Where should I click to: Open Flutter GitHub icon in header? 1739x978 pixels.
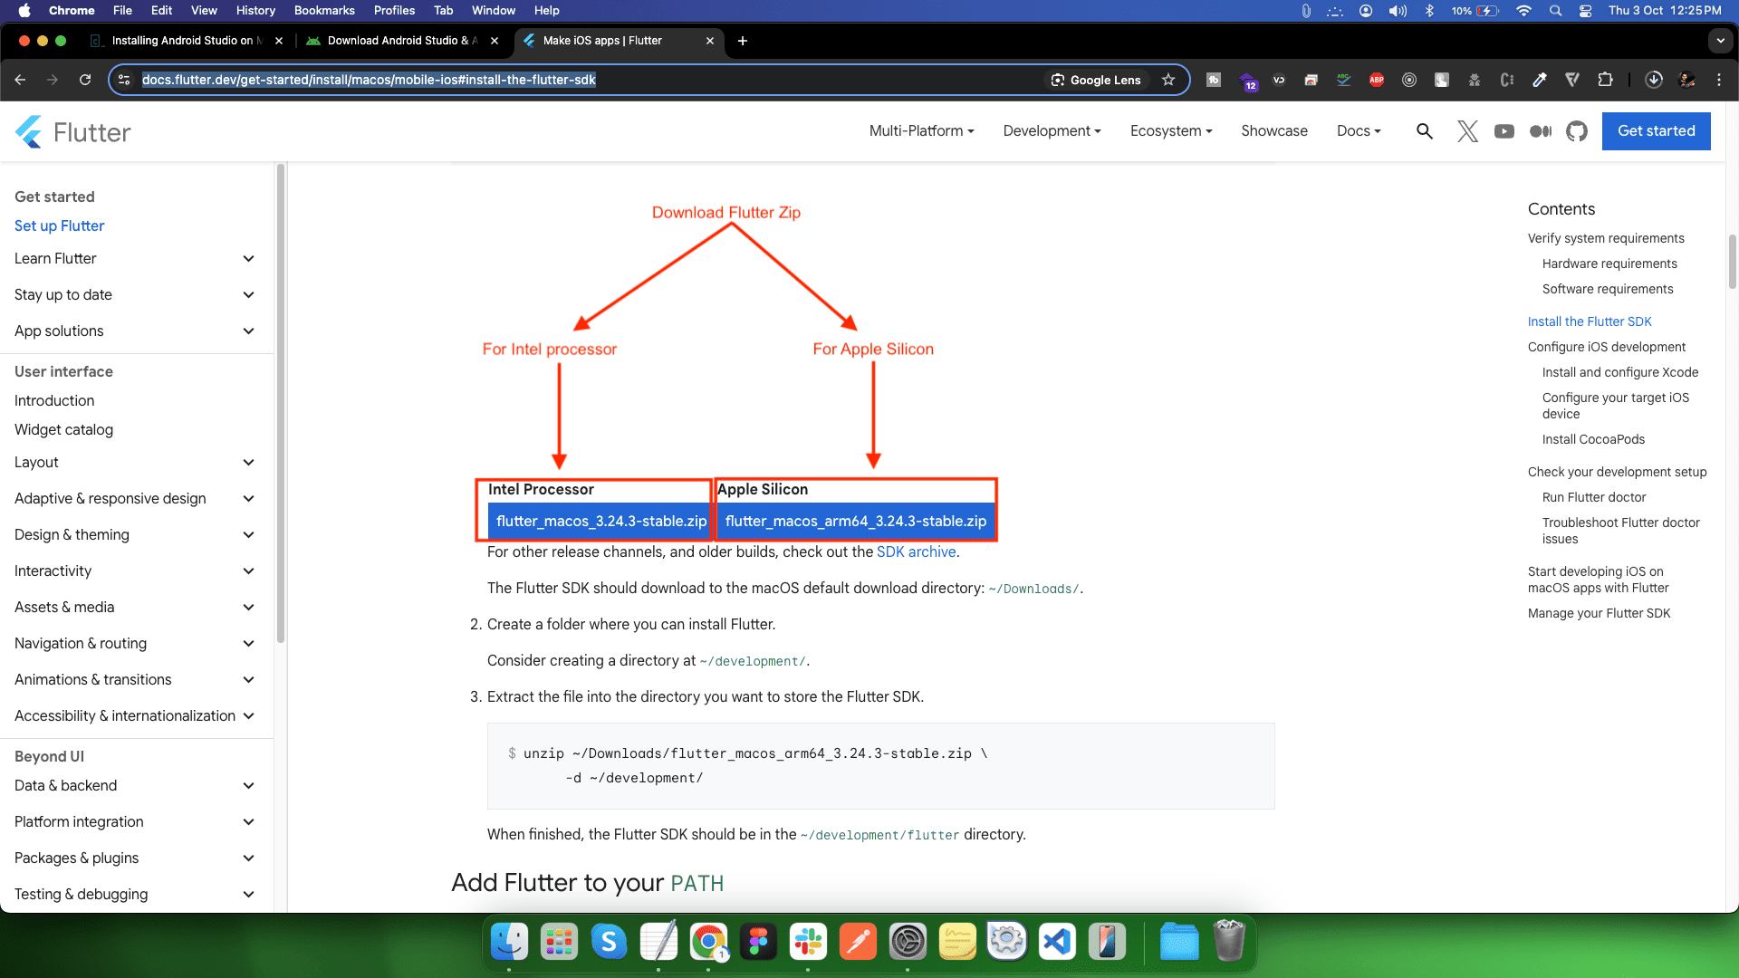[1577, 131]
